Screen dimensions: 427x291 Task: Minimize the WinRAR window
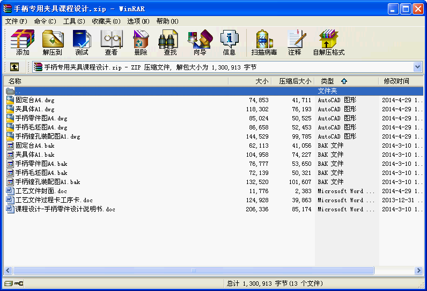pyautogui.click(x=393, y=9)
